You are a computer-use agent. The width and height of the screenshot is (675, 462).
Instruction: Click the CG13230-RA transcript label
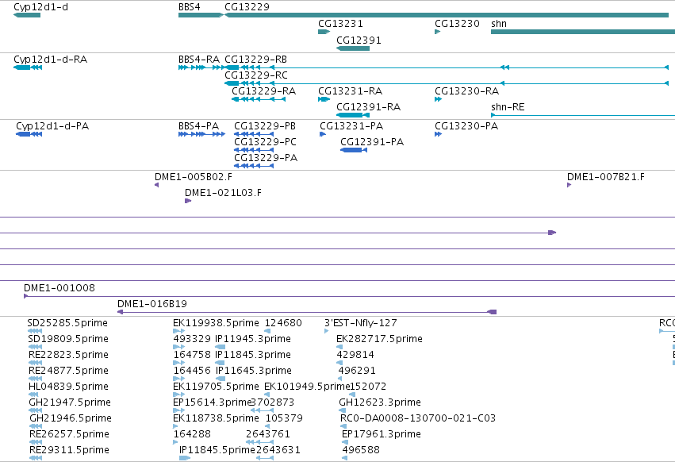[x=466, y=91]
